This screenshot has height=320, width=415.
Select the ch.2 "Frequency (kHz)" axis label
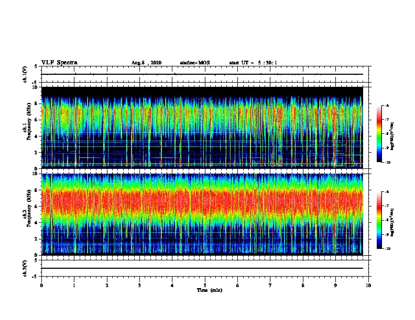29,208
